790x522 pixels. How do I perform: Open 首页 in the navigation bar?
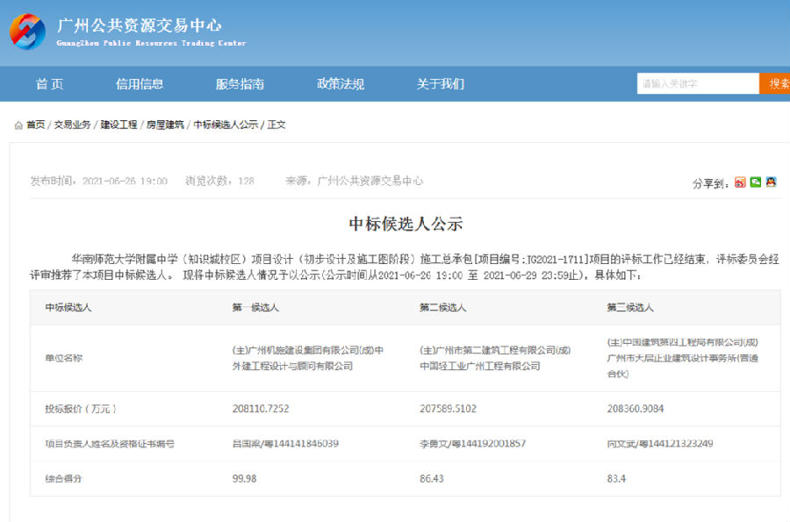(49, 84)
